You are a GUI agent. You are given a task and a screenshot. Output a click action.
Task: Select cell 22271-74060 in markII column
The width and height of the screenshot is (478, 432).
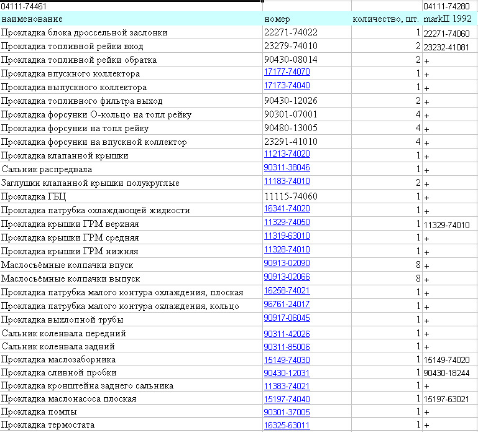tap(450, 33)
